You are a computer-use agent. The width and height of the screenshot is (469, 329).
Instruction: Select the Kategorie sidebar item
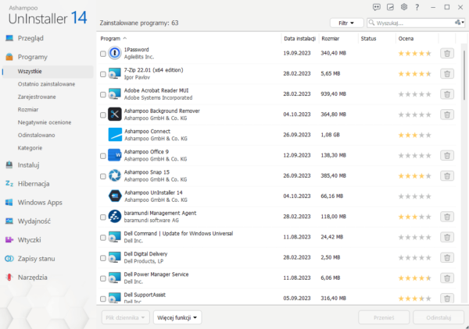click(x=30, y=147)
